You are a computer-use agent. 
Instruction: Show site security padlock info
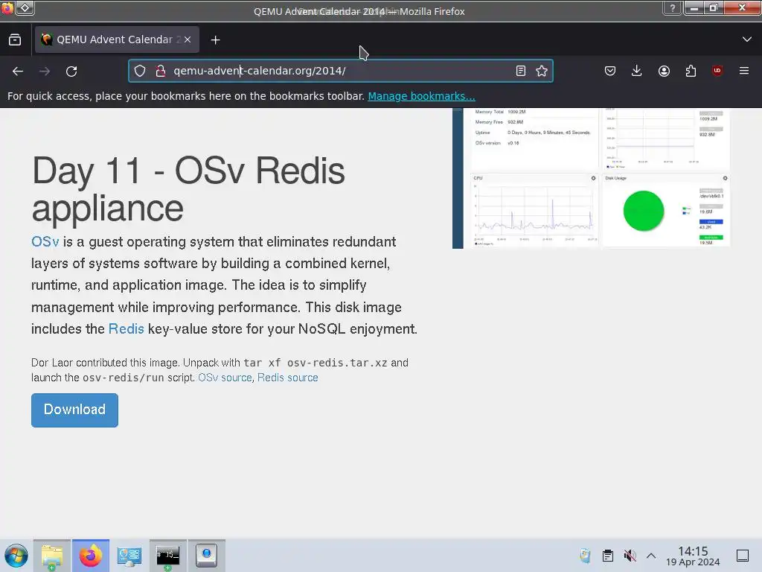161,71
